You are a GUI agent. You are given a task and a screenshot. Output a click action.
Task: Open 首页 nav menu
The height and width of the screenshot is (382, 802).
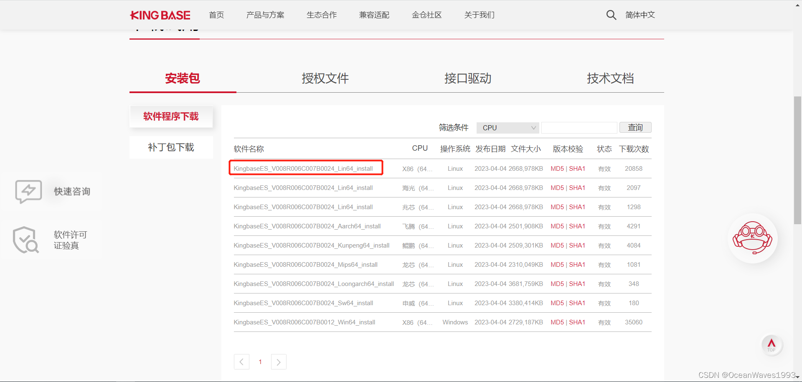point(216,15)
